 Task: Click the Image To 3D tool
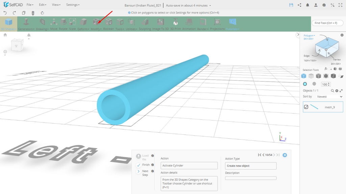160,24
